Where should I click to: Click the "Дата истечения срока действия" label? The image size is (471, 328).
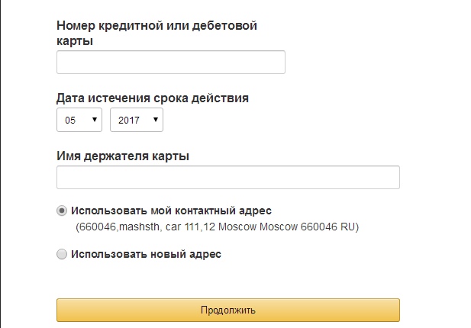point(152,98)
